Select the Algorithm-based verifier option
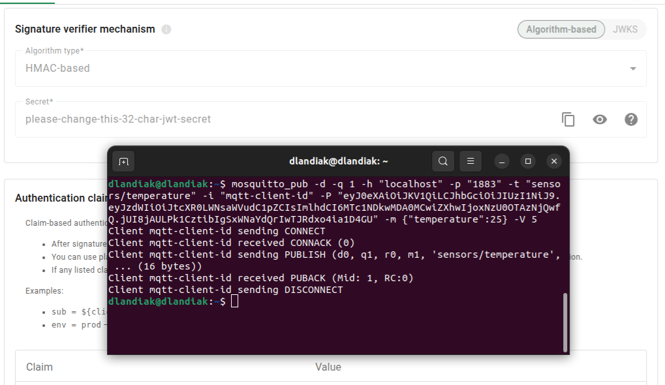 pyautogui.click(x=561, y=29)
